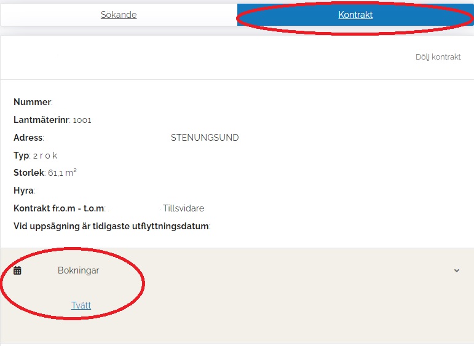Click the Tillsvidare contract end value

pyautogui.click(x=183, y=208)
